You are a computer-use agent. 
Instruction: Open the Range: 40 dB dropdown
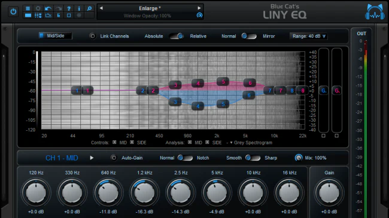tap(309, 36)
